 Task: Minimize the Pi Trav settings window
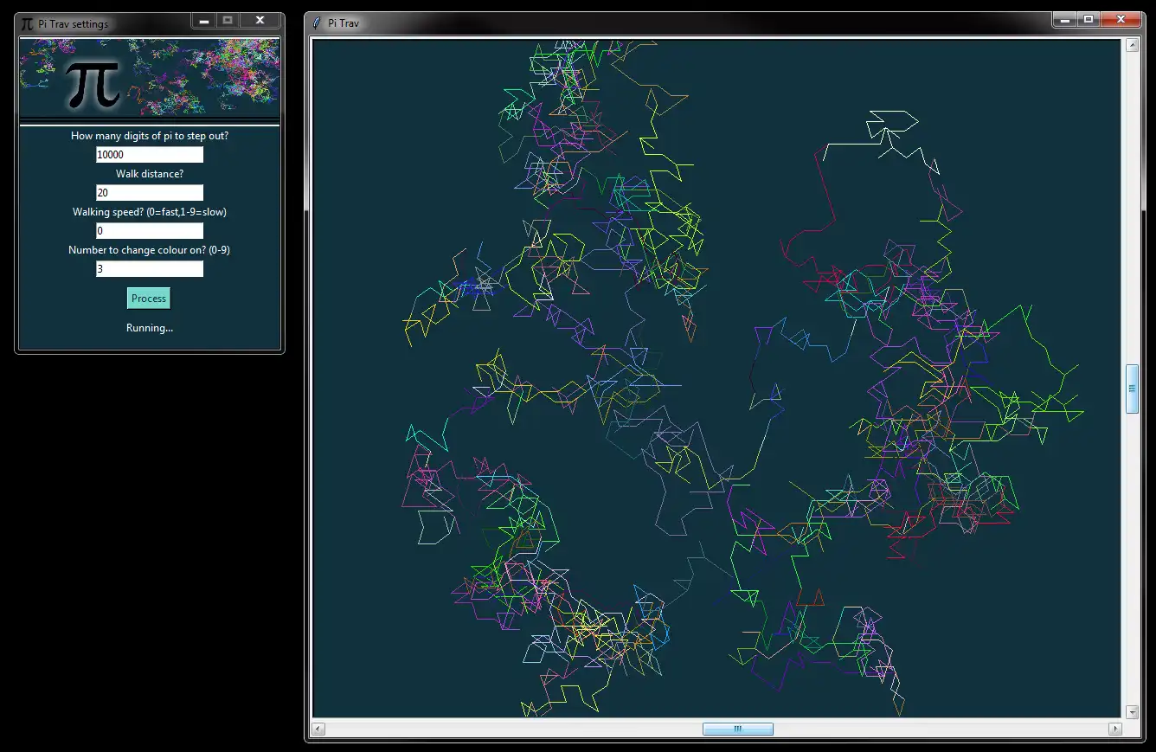204,20
